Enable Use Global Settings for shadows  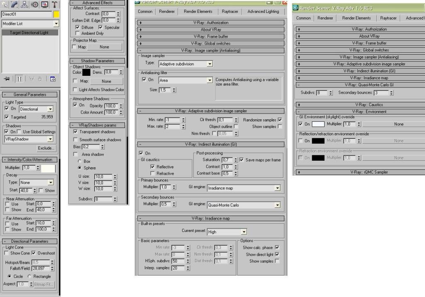click(19, 131)
